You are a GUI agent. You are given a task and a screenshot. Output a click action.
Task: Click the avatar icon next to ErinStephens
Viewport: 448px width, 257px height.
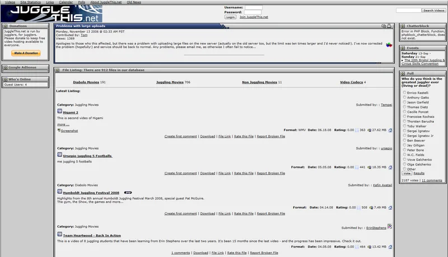click(x=390, y=226)
